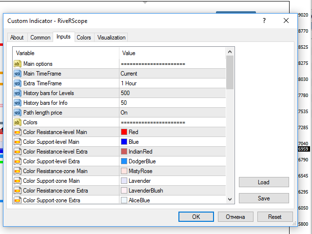Open the Extra TimeFrame value 1 Hour
312x234 pixels.
pos(129,83)
